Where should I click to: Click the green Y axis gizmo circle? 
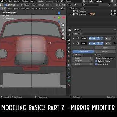pyautogui.click(x=59, y=18)
